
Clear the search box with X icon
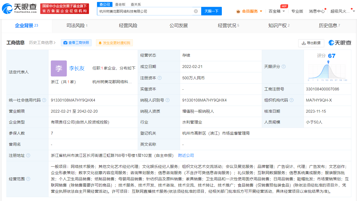[196, 11]
